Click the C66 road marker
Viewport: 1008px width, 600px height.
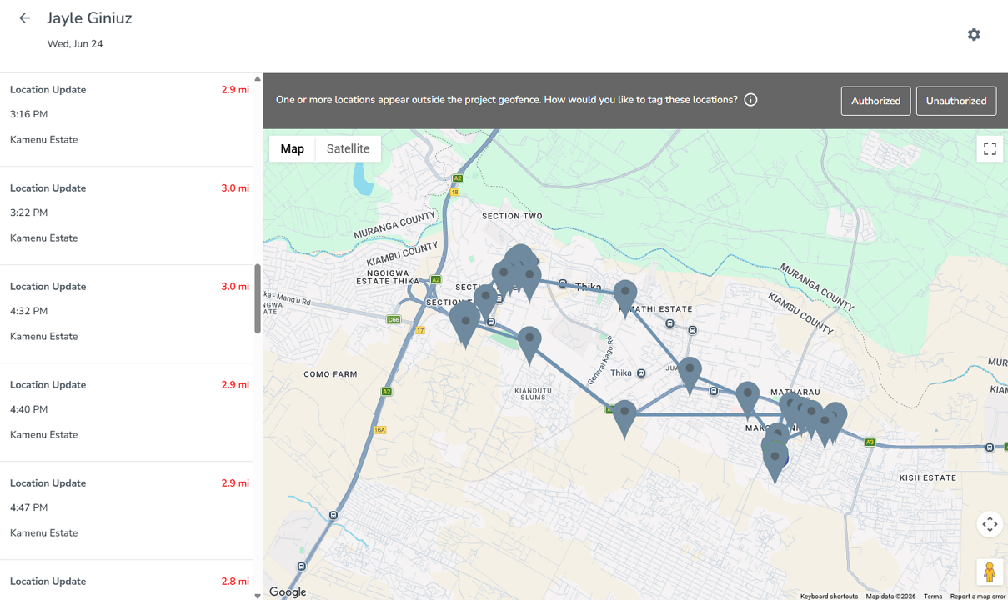click(x=394, y=319)
